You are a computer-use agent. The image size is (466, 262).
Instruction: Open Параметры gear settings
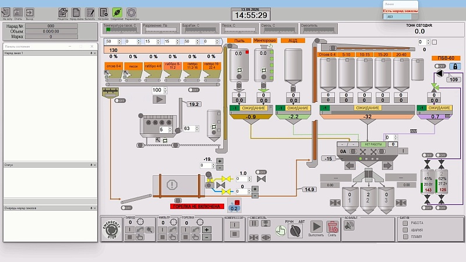tap(131, 13)
